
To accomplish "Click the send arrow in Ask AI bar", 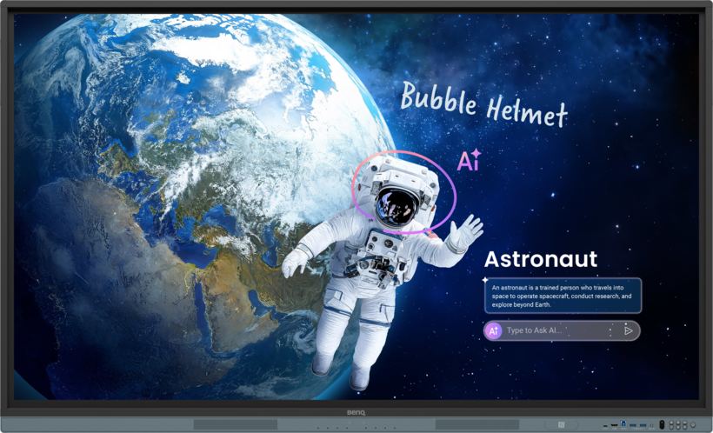I will pos(628,330).
